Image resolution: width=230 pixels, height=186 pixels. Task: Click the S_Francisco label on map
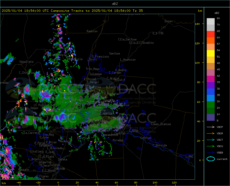[x=100, y=57]
